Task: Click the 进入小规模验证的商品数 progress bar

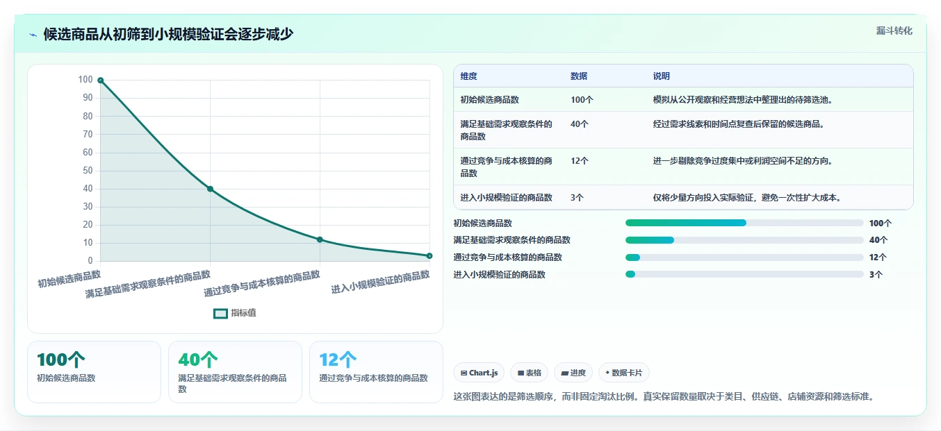Action: (744, 274)
